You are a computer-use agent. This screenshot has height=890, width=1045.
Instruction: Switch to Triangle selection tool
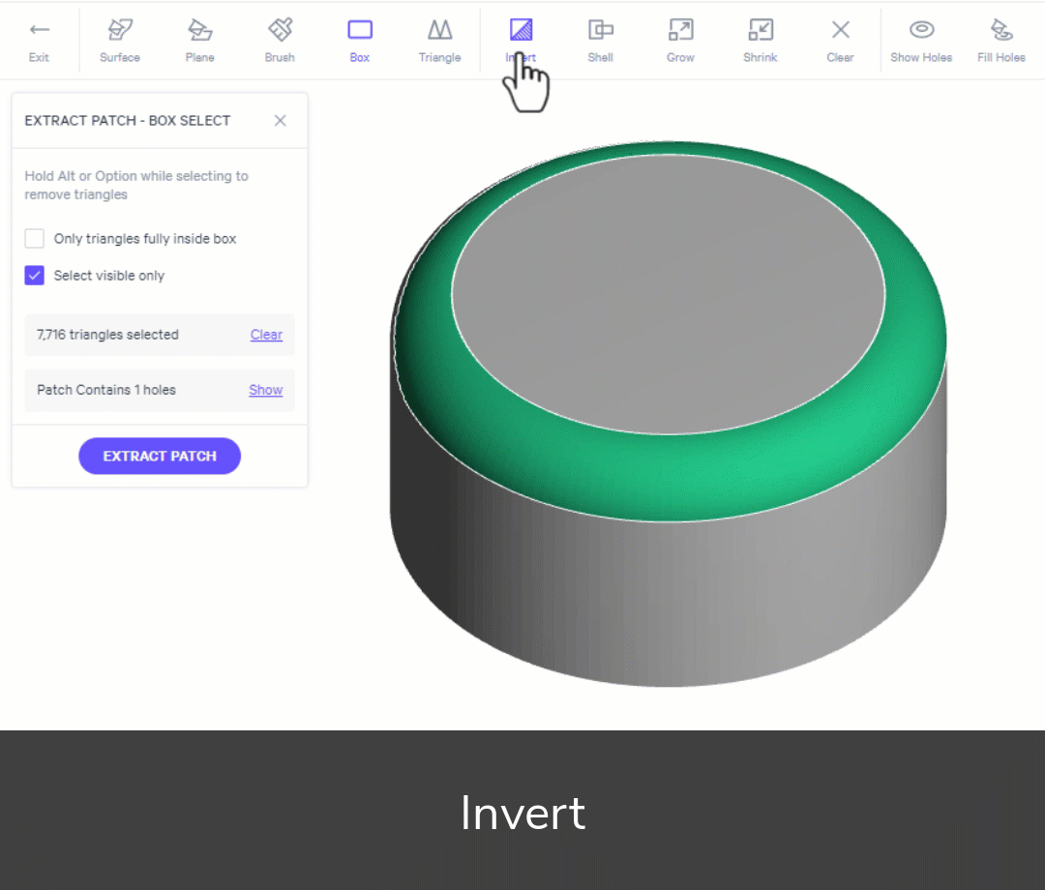440,41
